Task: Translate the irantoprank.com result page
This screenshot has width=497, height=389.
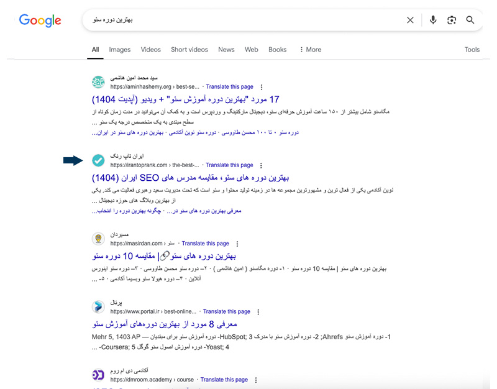Action: [229, 165]
